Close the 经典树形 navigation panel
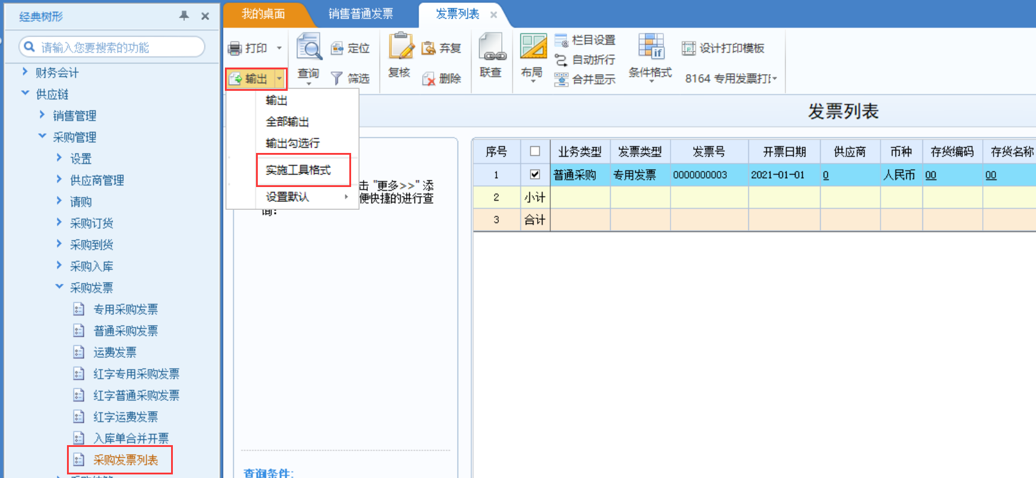Viewport: 1036px width, 478px height. point(205,16)
